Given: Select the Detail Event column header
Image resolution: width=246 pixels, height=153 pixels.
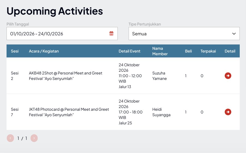Looking at the screenshot, I should 130,51.
